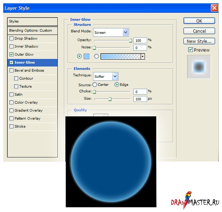Click the Choke slider handle
The height and width of the screenshot is (212, 222).
pos(94,92)
